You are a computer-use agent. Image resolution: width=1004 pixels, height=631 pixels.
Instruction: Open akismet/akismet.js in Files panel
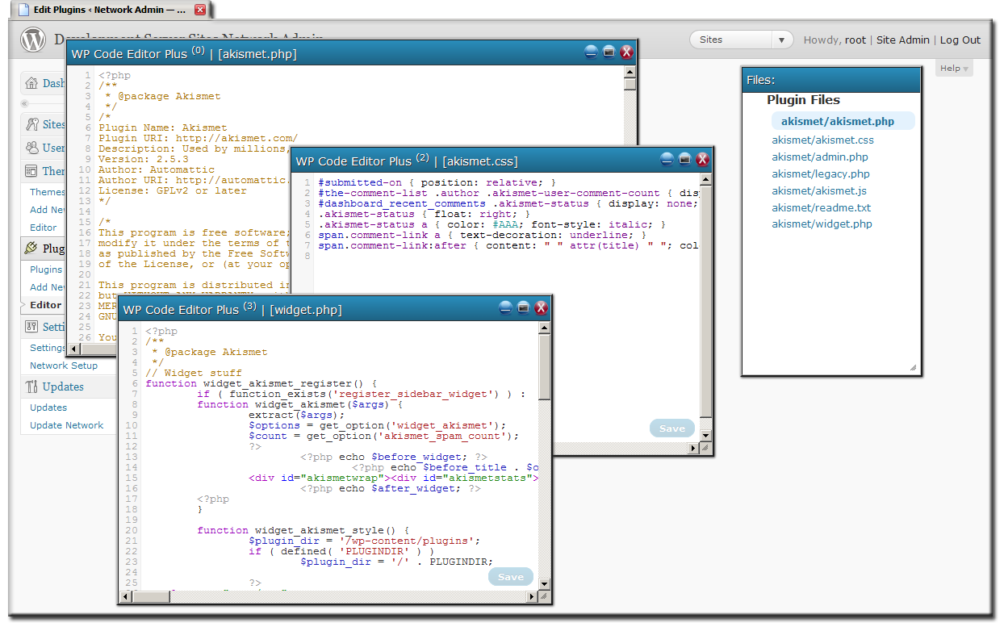click(819, 190)
